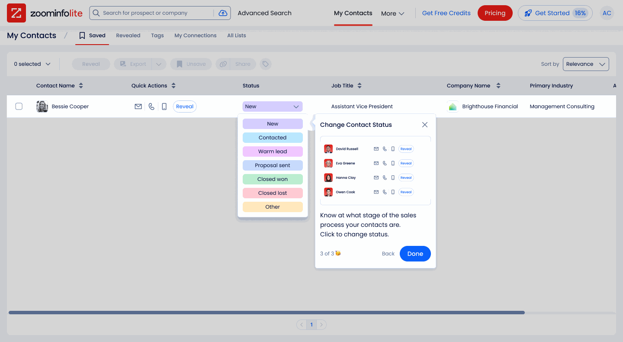This screenshot has height=342, width=623.
Task: Go to previous page arrow
Action: coord(301,325)
